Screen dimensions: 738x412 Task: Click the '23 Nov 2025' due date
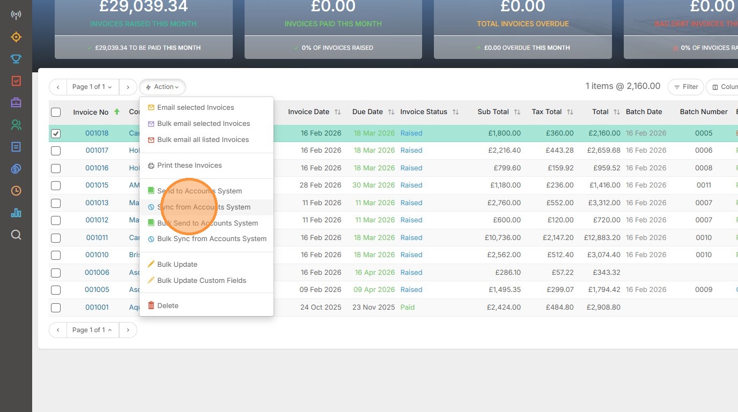point(373,308)
